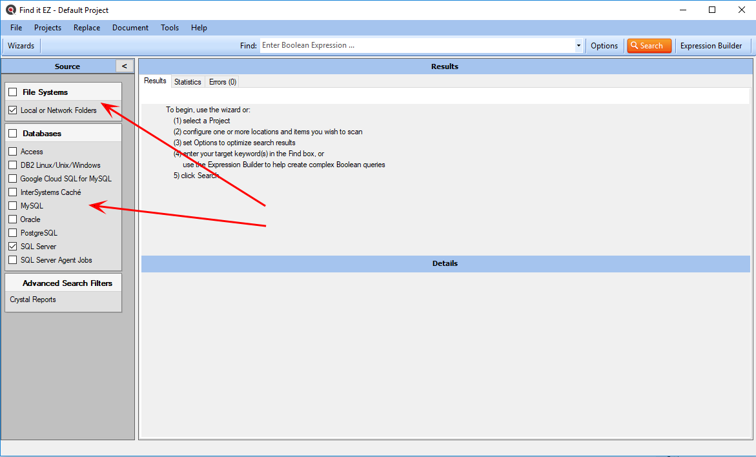Enable the DB2 Linux/Unix/Windows checkbox
This screenshot has width=756, height=457.
point(12,165)
